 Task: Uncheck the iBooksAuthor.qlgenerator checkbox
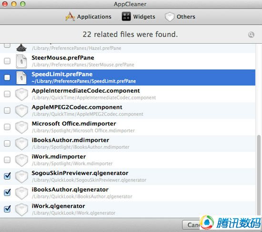[x=7, y=193]
